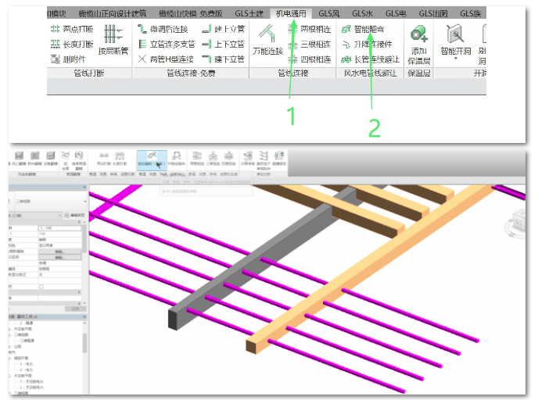538x400 pixels.
Task: Click highlighted 智能翻弯 button in lower Revit ribbon
Action: [152, 159]
